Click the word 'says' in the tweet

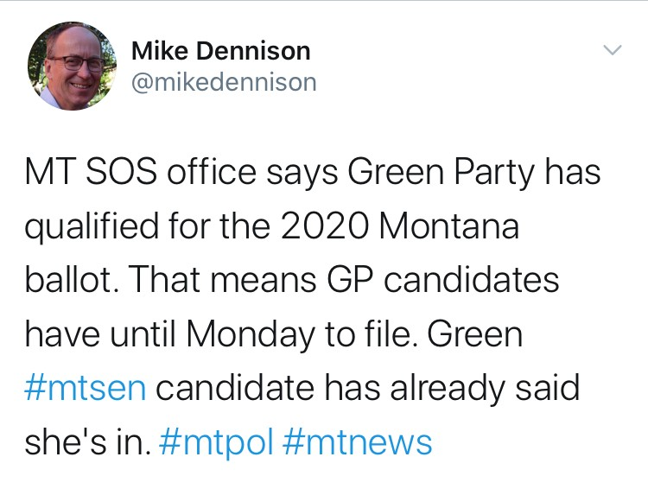coord(302,174)
